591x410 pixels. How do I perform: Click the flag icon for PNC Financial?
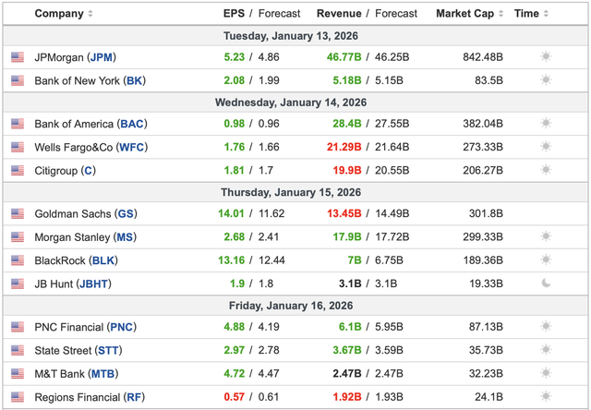point(18,327)
